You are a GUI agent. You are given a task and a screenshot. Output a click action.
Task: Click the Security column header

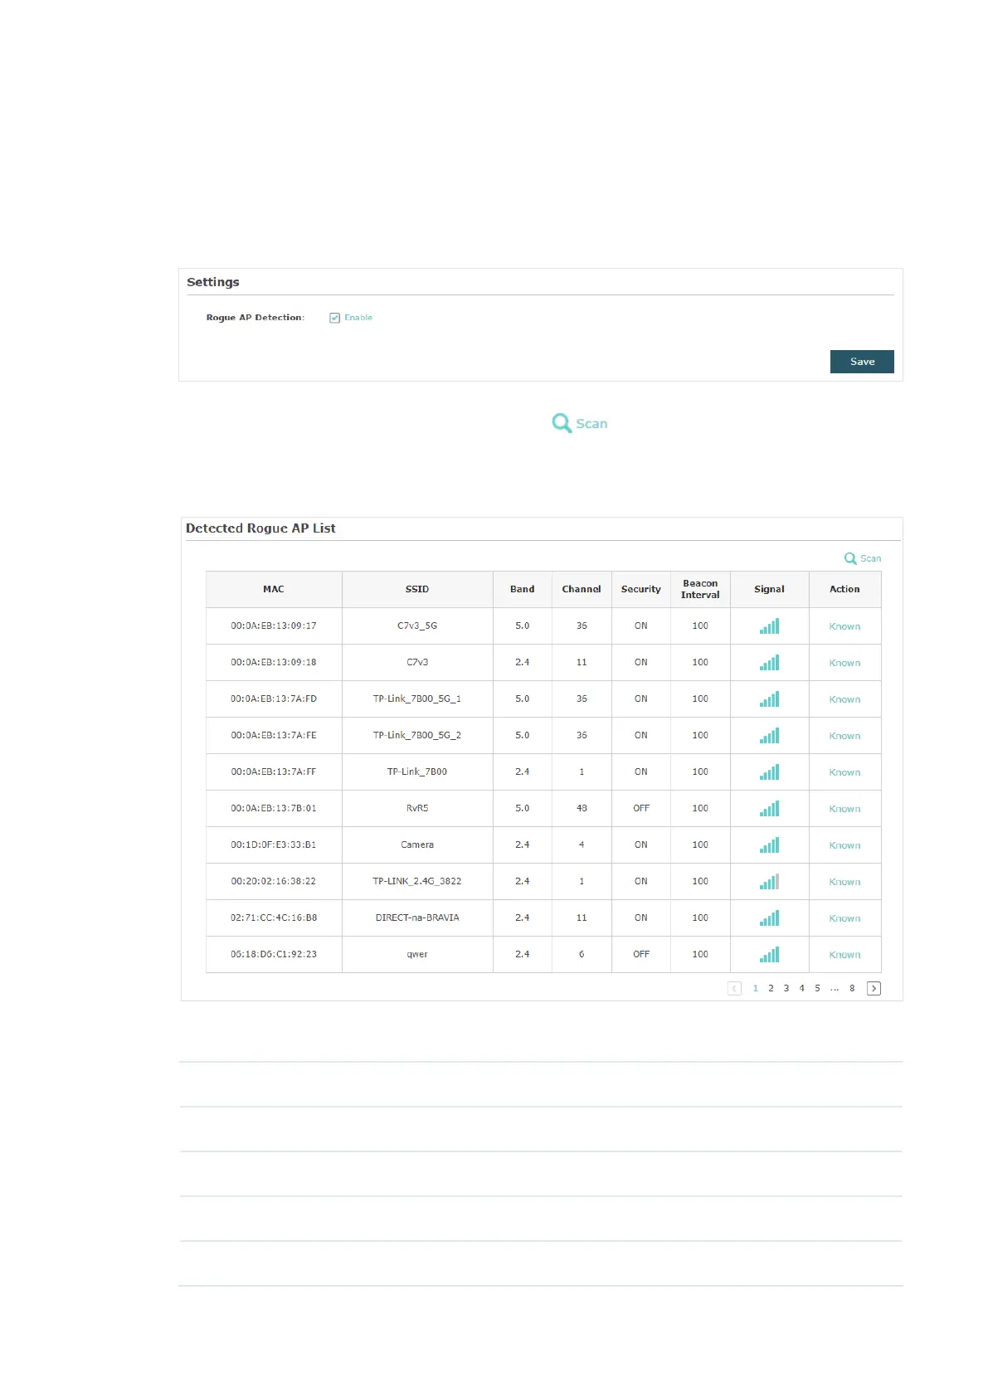(641, 589)
